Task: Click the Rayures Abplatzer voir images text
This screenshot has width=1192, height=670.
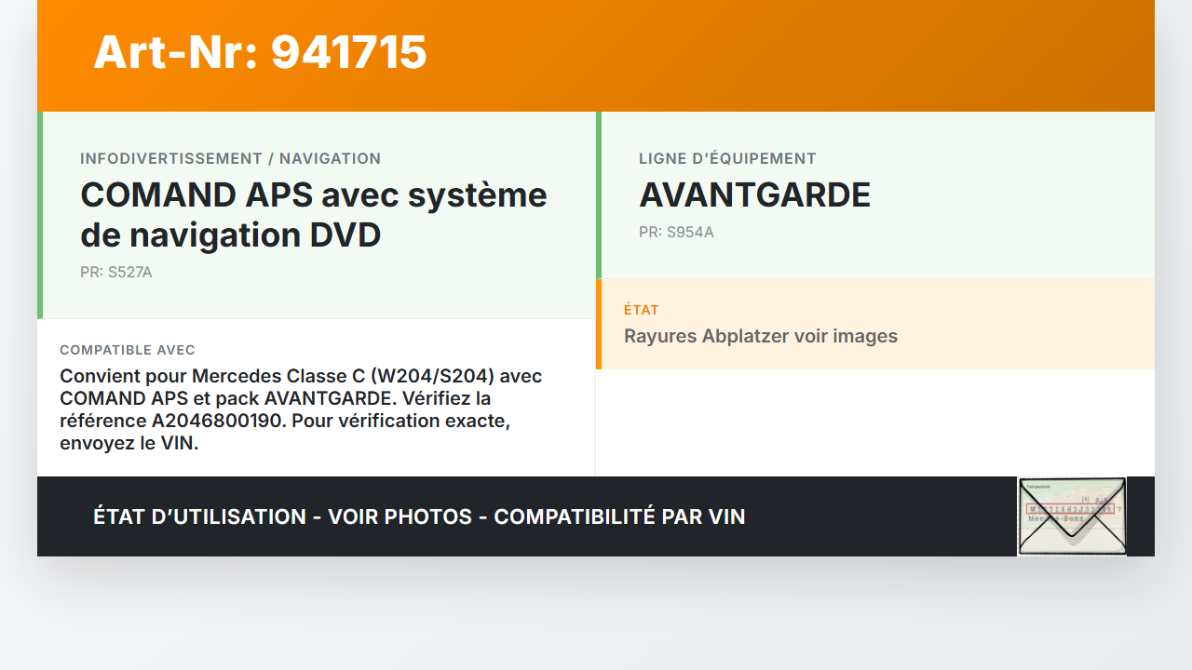Action: (x=761, y=336)
